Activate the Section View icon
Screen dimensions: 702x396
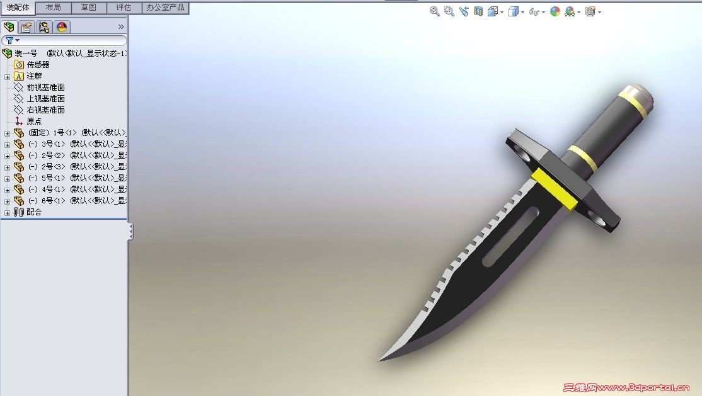click(478, 11)
